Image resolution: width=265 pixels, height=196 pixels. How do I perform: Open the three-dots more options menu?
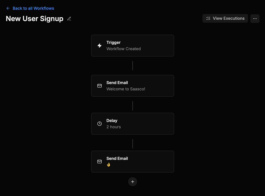[x=255, y=18]
